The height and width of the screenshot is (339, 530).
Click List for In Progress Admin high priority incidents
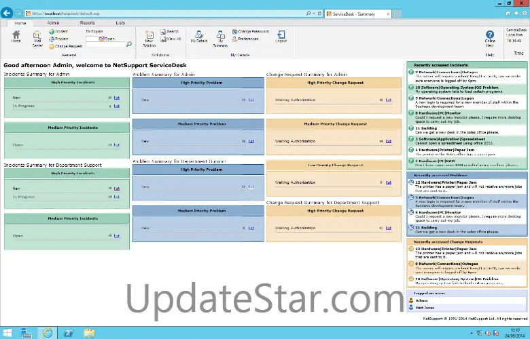pos(117,106)
